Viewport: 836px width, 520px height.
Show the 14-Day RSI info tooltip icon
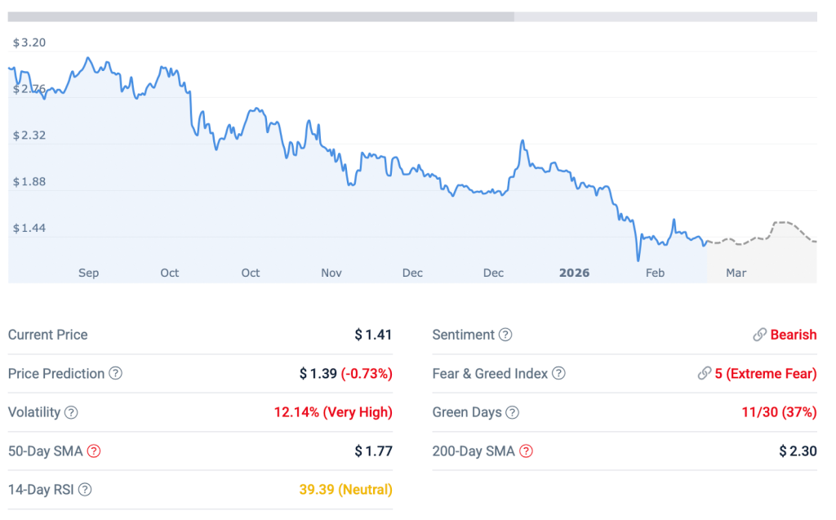click(85, 490)
